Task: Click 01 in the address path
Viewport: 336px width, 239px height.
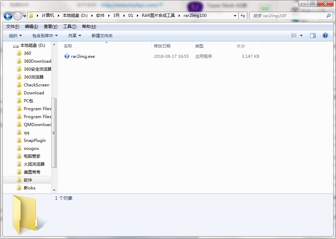Action: (x=131, y=15)
